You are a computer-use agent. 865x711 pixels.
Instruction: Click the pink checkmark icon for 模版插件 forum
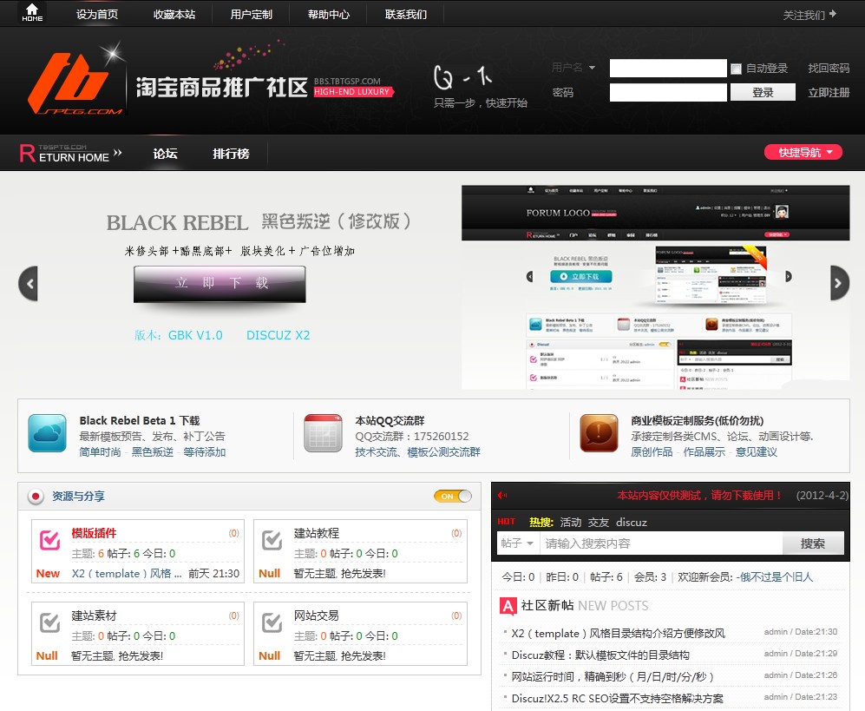point(46,539)
